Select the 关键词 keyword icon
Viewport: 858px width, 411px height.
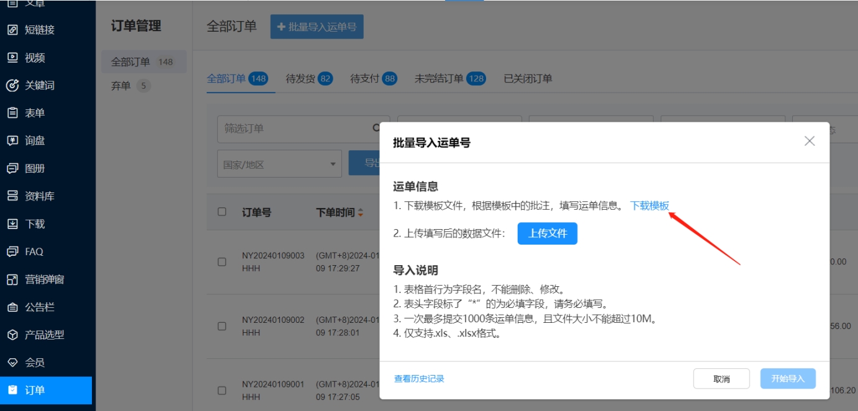point(12,85)
